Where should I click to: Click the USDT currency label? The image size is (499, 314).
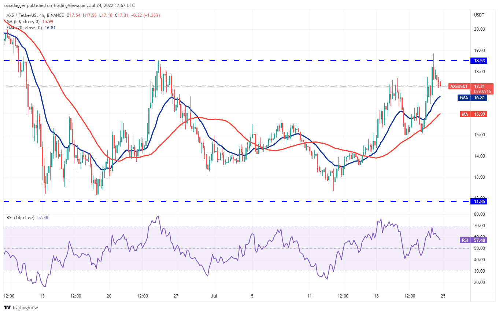pos(479,15)
